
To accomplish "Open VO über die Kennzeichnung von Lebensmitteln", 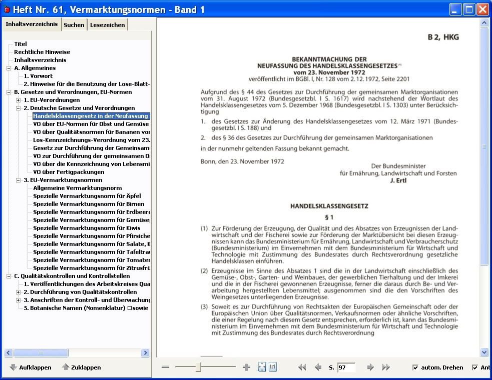I will 92,164.
